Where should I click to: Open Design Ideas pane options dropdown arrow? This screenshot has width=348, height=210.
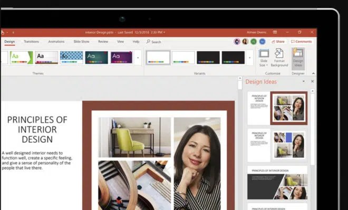pyautogui.click(x=303, y=81)
